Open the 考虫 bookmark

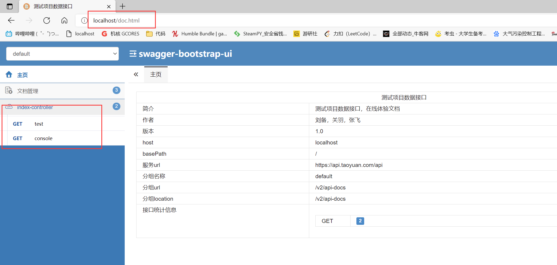(461, 34)
